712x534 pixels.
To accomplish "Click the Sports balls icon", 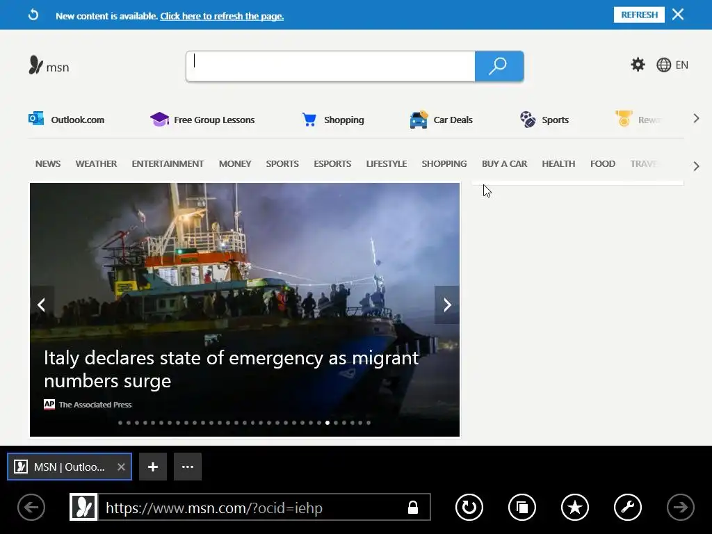I will (x=528, y=120).
